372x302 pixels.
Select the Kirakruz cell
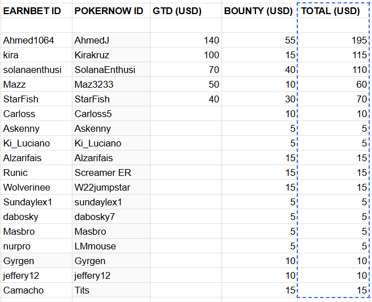pyautogui.click(x=110, y=55)
